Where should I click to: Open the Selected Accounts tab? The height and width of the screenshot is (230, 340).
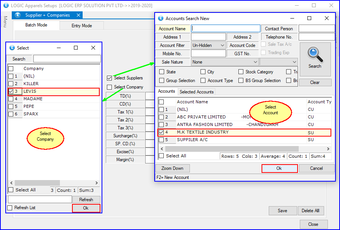coord(196,92)
